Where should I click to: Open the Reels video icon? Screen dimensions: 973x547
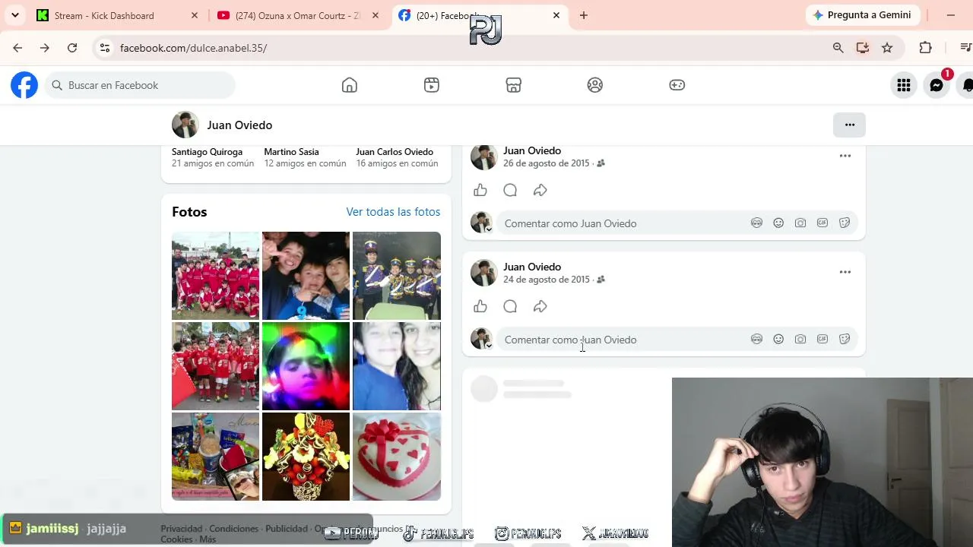[432, 85]
